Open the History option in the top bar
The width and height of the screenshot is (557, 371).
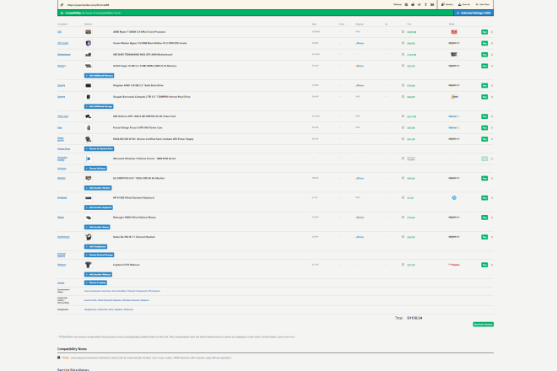[x=447, y=4]
